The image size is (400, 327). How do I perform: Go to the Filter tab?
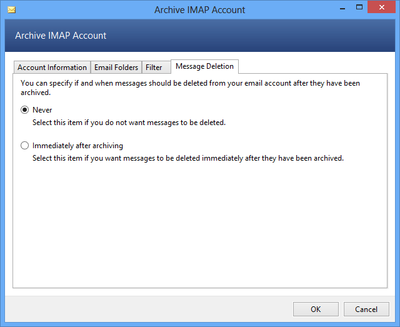pyautogui.click(x=154, y=68)
